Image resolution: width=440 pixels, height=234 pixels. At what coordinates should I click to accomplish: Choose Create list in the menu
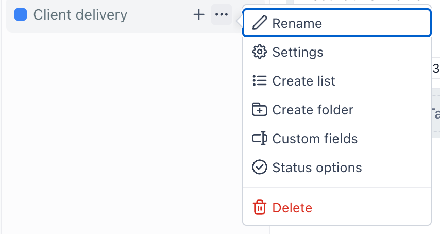point(337,81)
